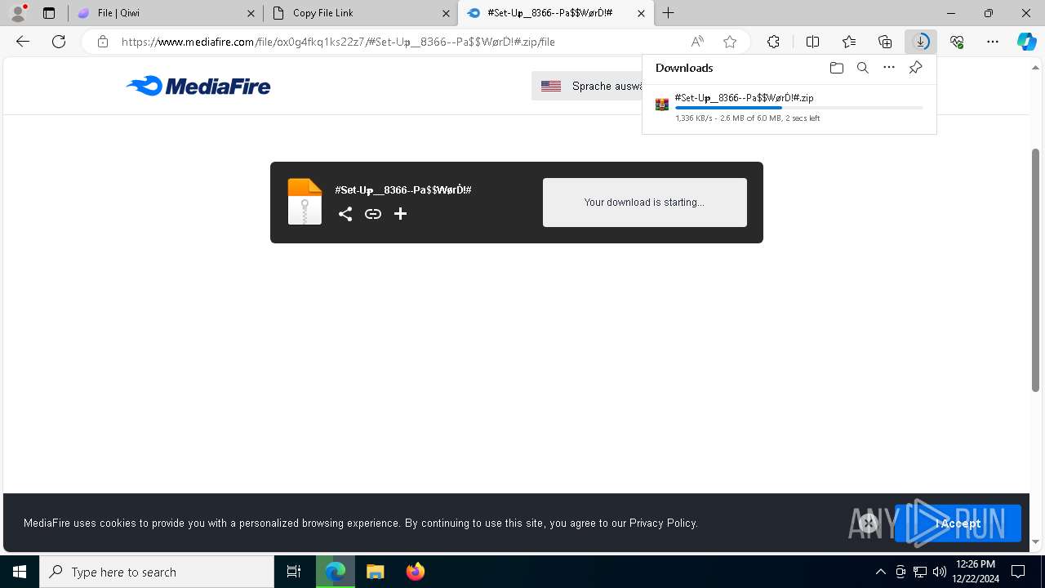1045x588 pixels.
Task: Click the I Accept cookies button
Action: (958, 523)
